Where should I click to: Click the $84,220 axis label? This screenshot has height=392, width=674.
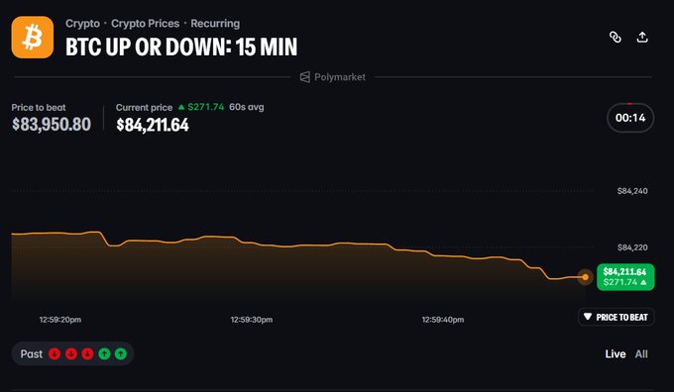pos(632,247)
